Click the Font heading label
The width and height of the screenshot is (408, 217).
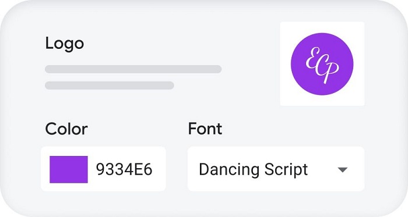[x=205, y=129]
